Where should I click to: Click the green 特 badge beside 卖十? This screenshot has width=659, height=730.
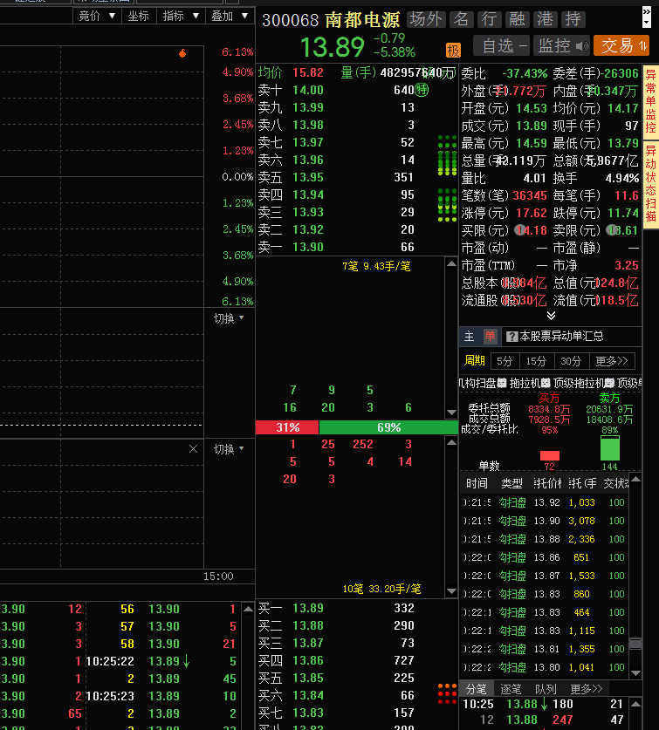tap(422, 89)
